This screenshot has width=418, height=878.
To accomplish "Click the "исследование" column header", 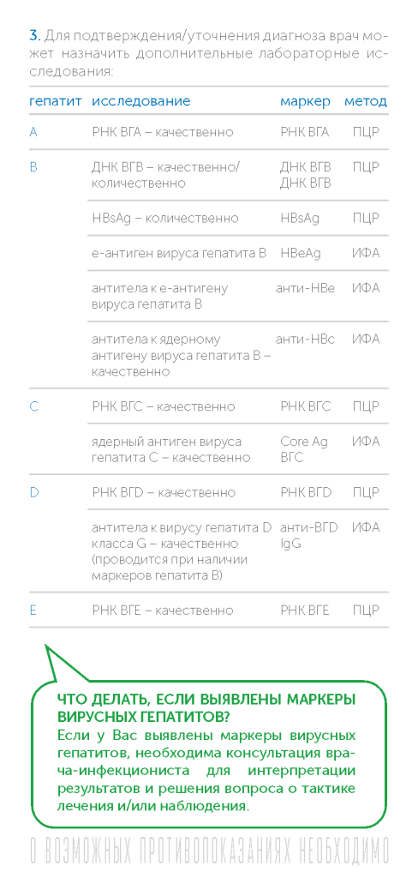I will pos(141,101).
